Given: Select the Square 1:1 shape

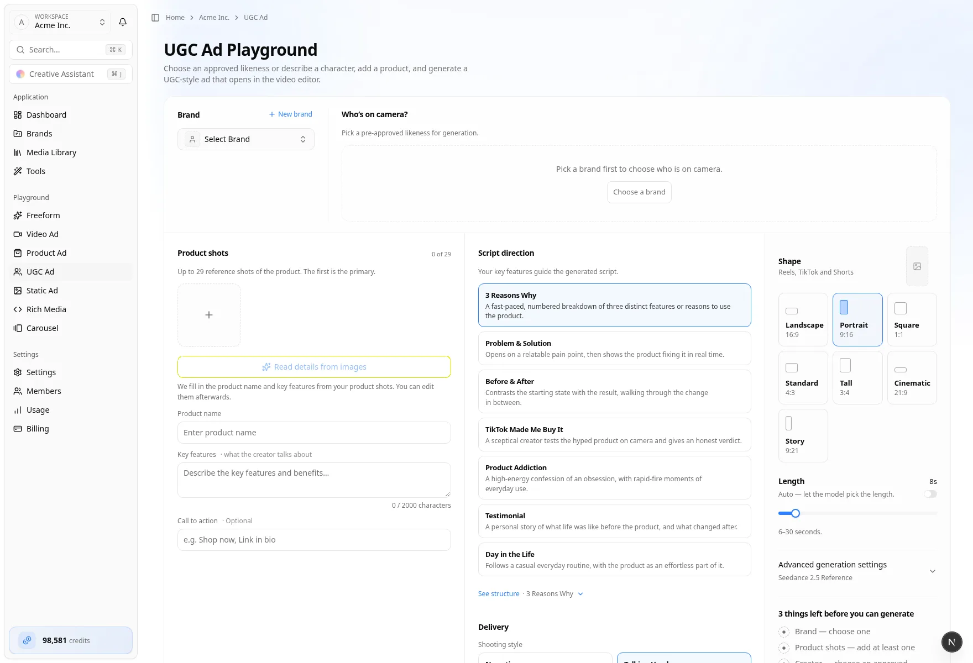Looking at the screenshot, I should [912, 319].
